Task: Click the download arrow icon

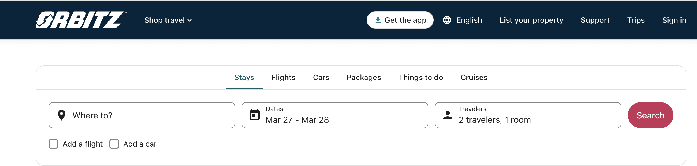Action: click(x=378, y=20)
